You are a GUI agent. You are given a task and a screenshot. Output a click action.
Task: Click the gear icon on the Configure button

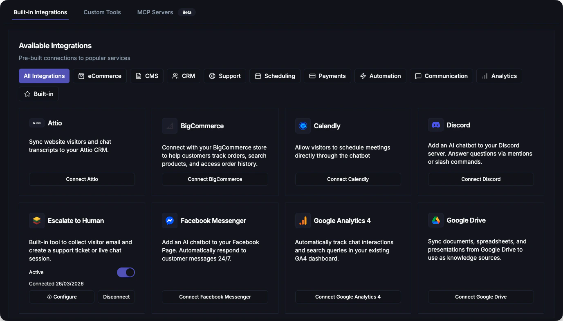pos(49,297)
